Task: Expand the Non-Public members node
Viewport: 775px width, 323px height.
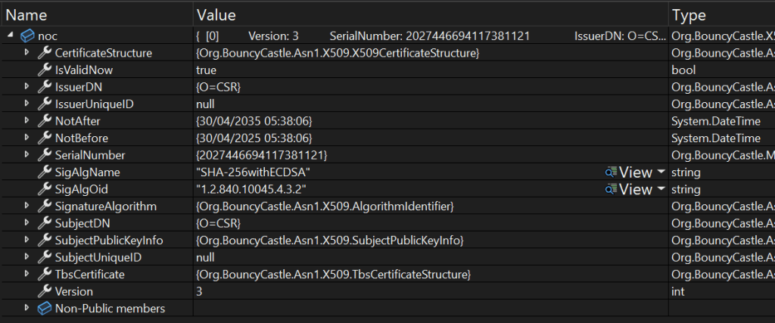Action: click(x=27, y=308)
